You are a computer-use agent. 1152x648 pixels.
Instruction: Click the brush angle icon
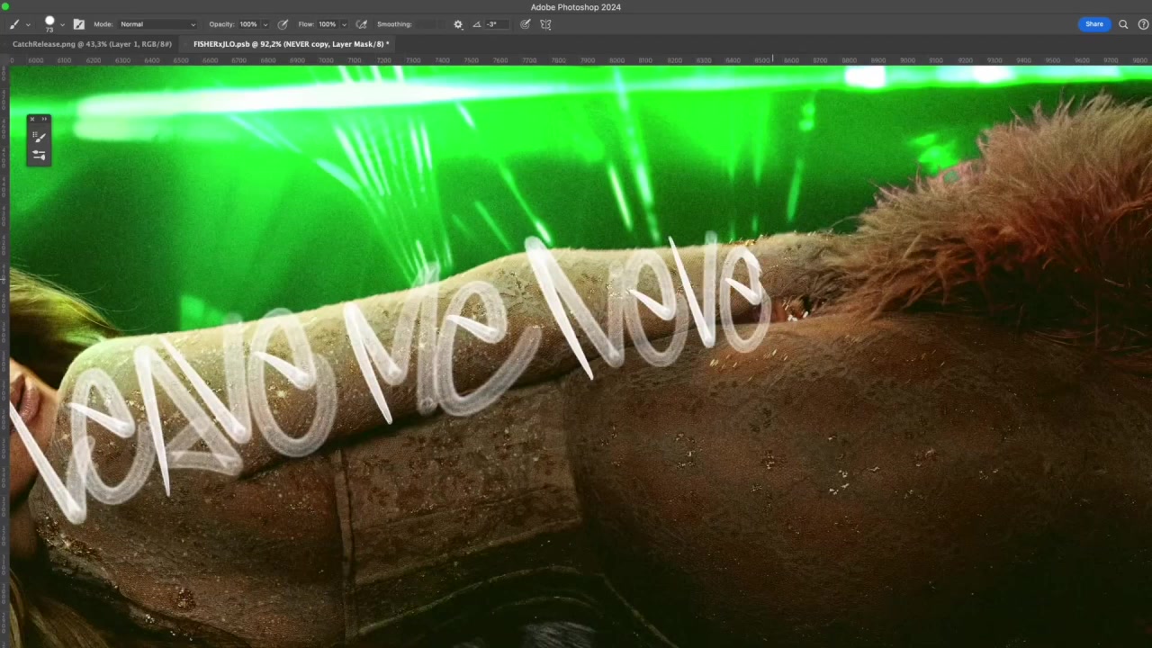tap(476, 24)
